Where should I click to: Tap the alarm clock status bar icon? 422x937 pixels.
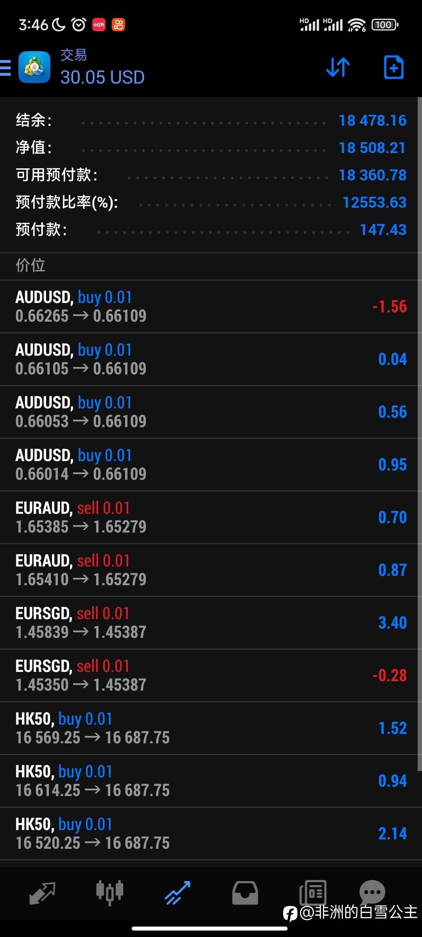(x=79, y=25)
